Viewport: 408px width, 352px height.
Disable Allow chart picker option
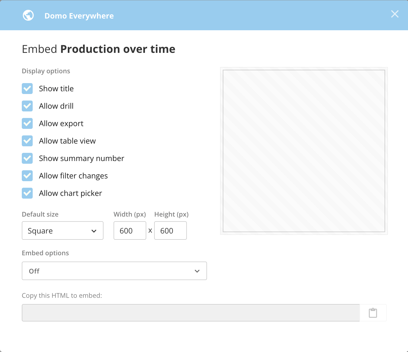click(27, 193)
